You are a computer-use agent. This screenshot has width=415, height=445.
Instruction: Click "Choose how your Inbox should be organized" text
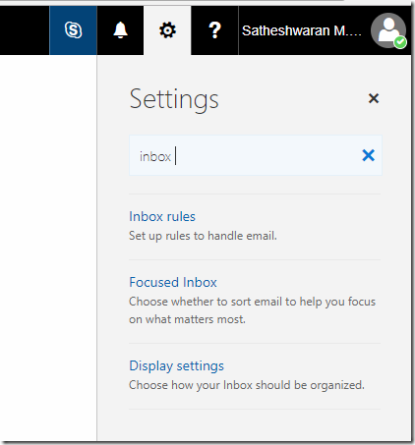[247, 385]
